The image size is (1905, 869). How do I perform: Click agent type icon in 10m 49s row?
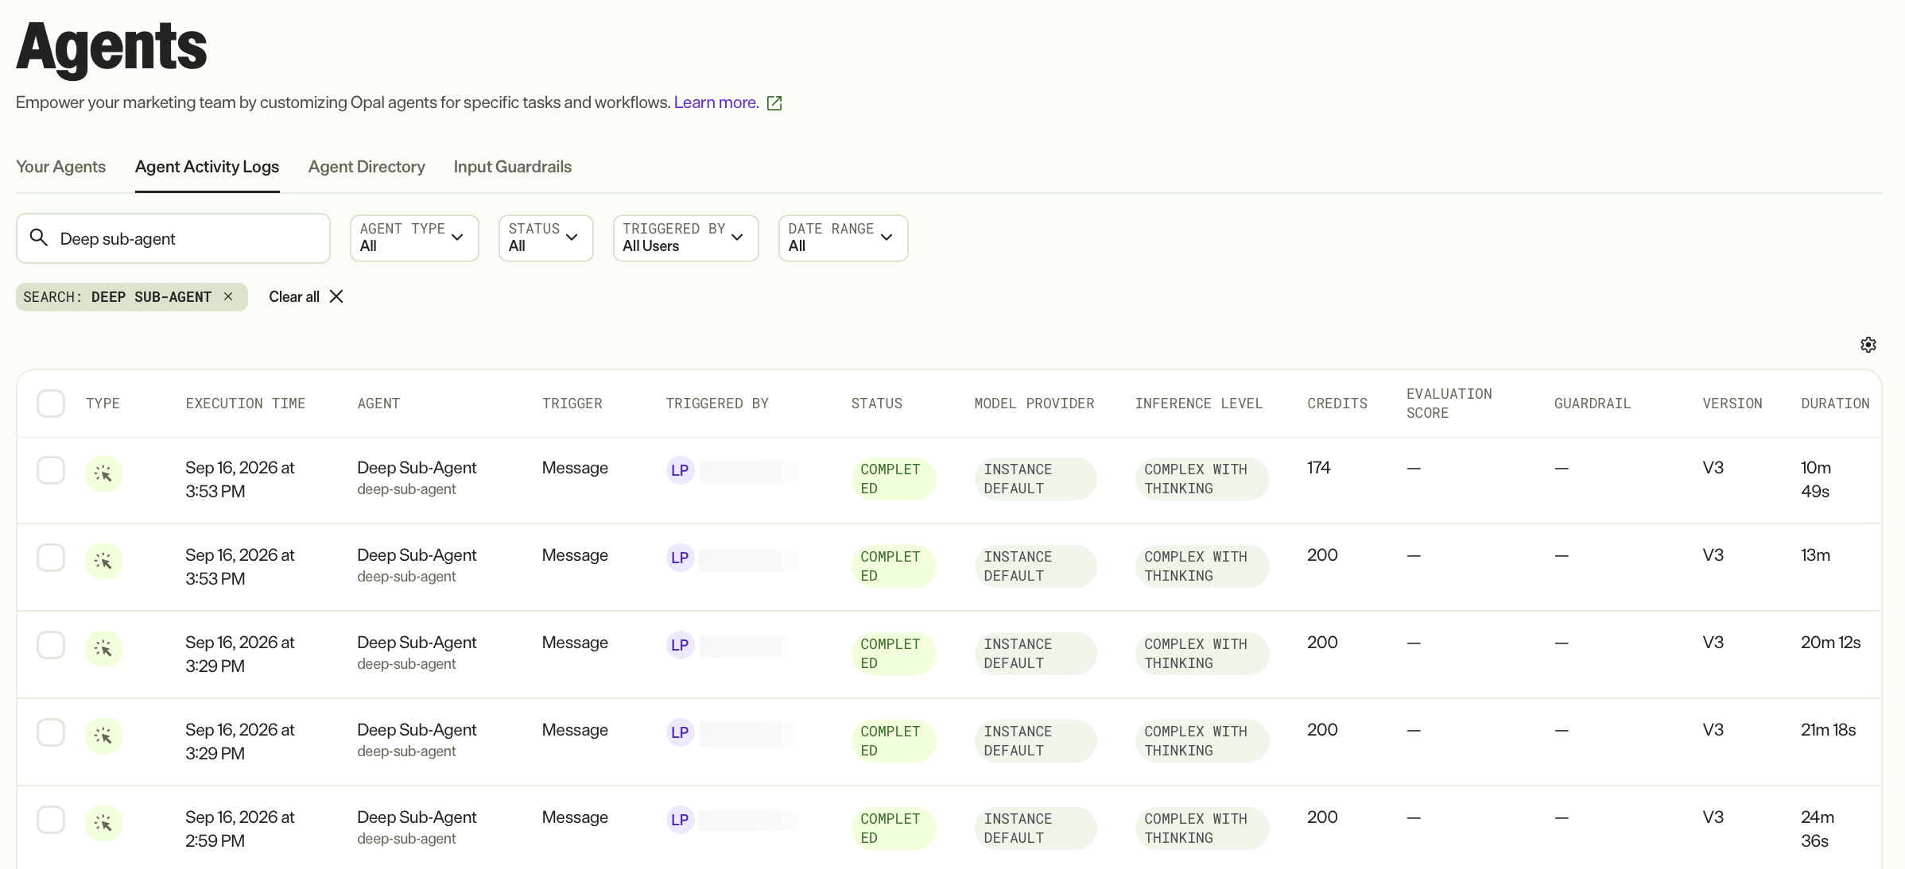[x=103, y=474]
